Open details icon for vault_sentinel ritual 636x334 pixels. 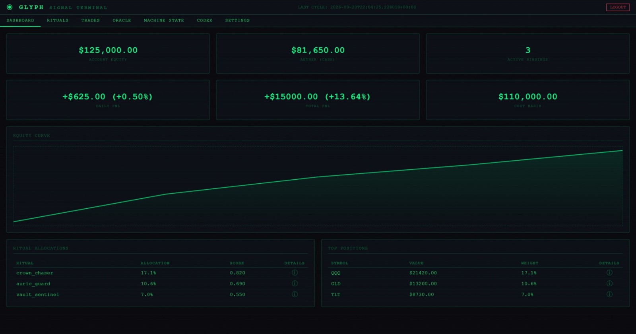295,294
